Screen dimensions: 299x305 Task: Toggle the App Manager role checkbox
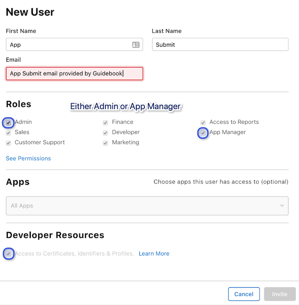[x=203, y=133]
